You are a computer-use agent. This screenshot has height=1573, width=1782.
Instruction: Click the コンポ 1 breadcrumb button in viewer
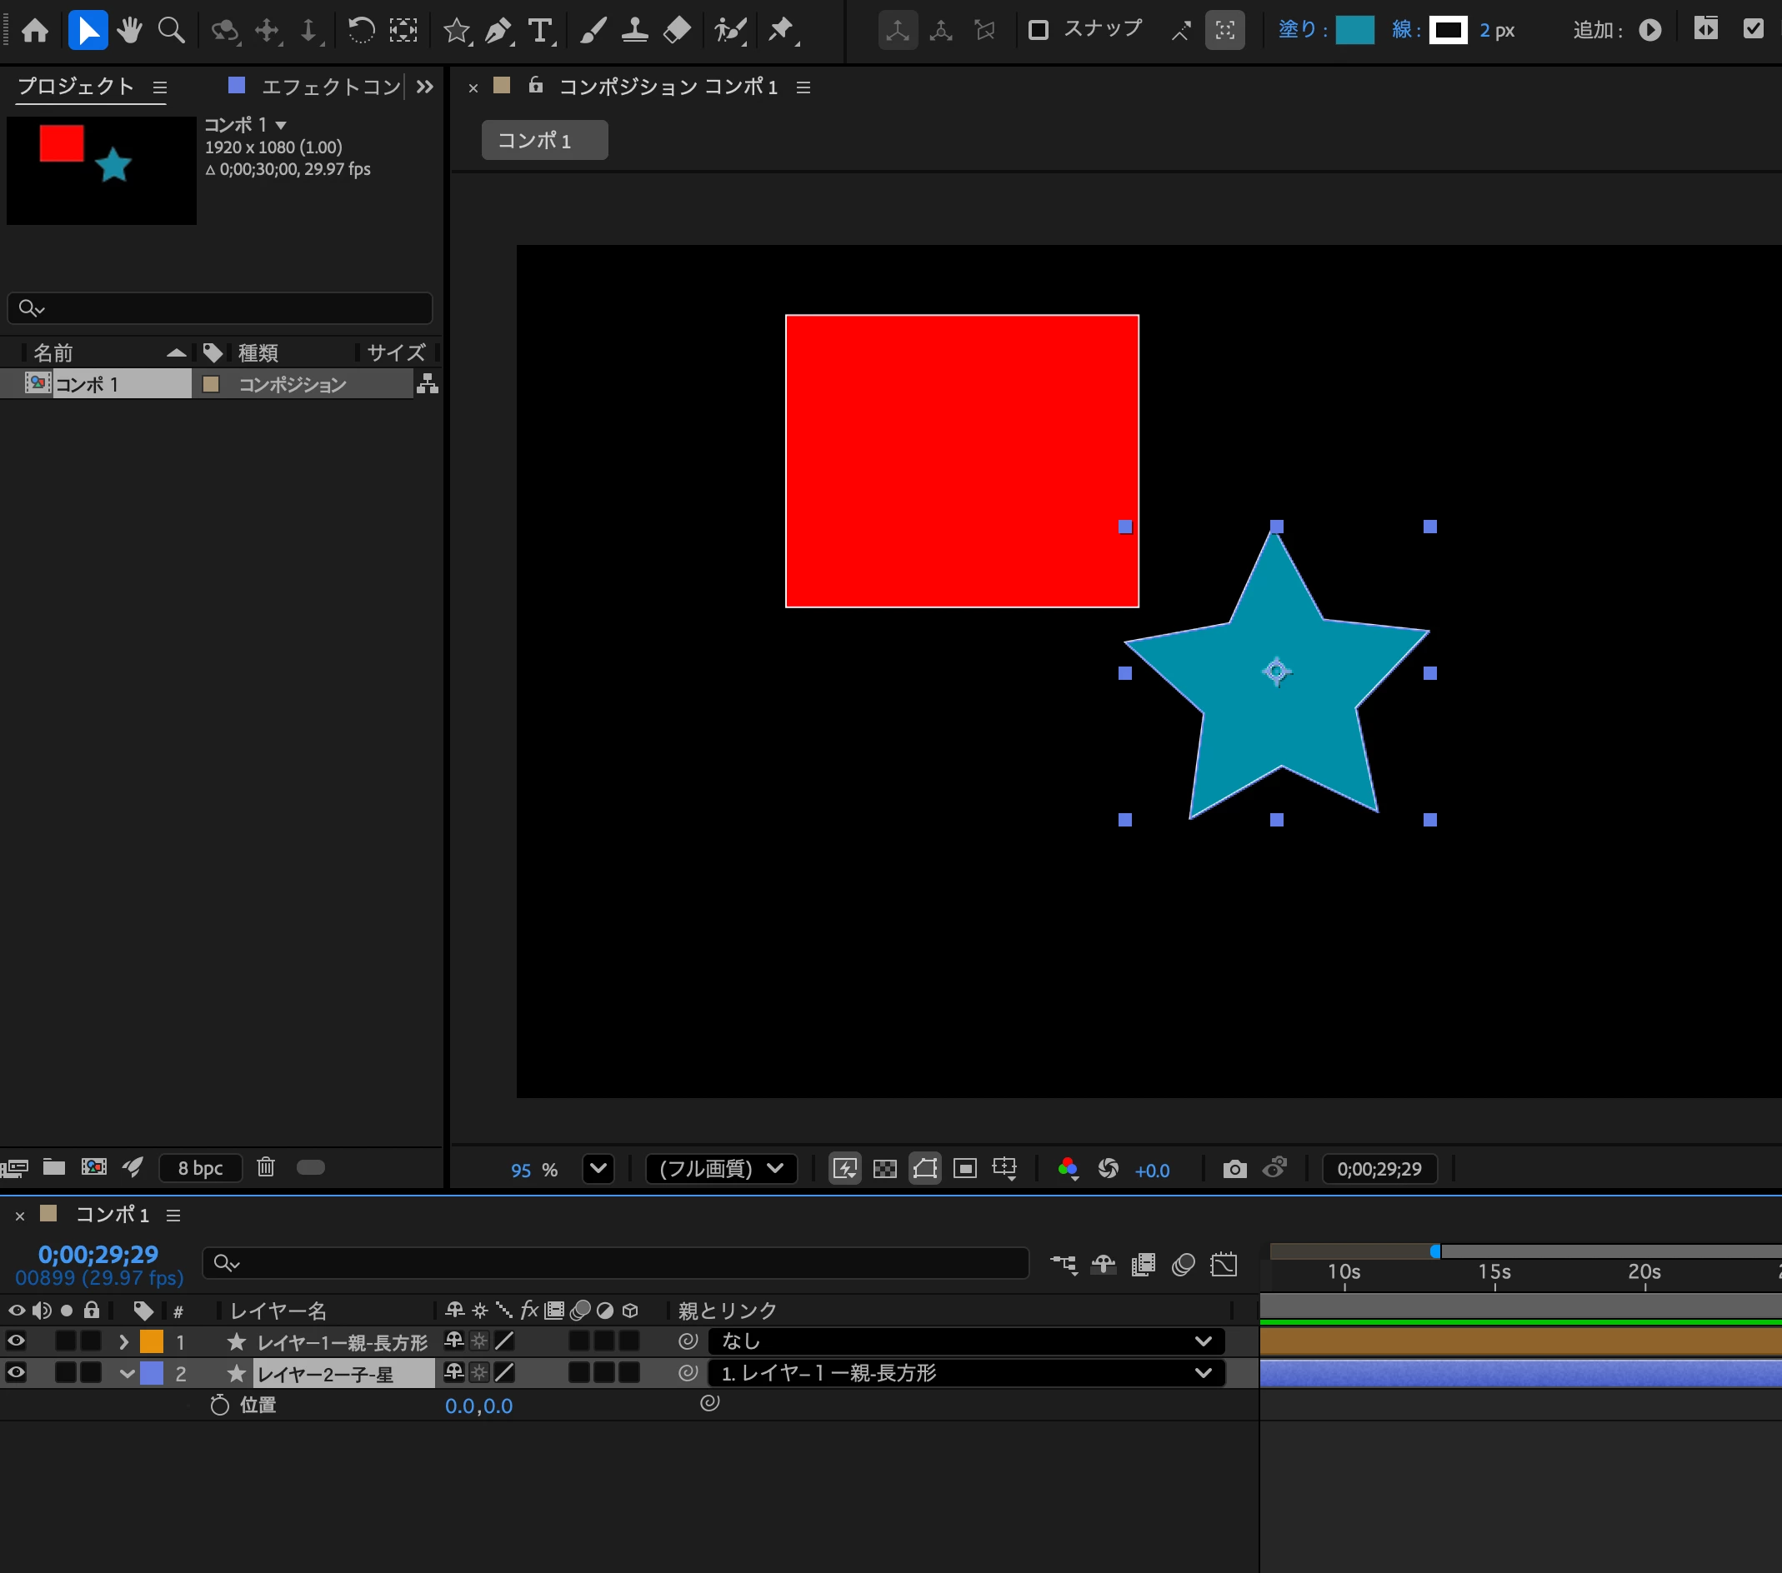click(x=545, y=140)
